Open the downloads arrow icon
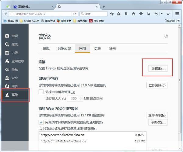The image size is (183, 152). tap(126, 14)
